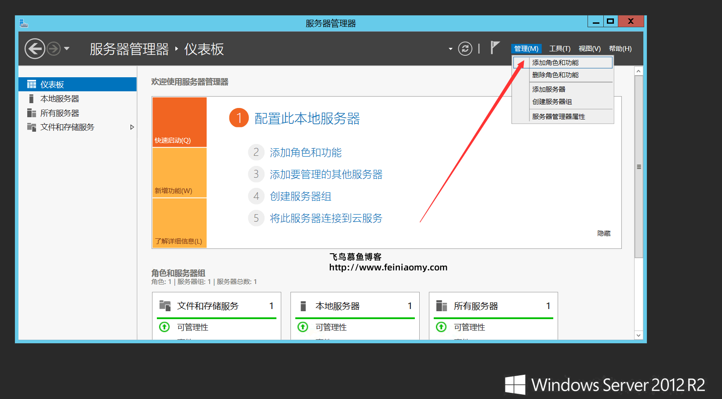Click the back navigation arrow
The height and width of the screenshot is (399, 722).
click(x=34, y=48)
